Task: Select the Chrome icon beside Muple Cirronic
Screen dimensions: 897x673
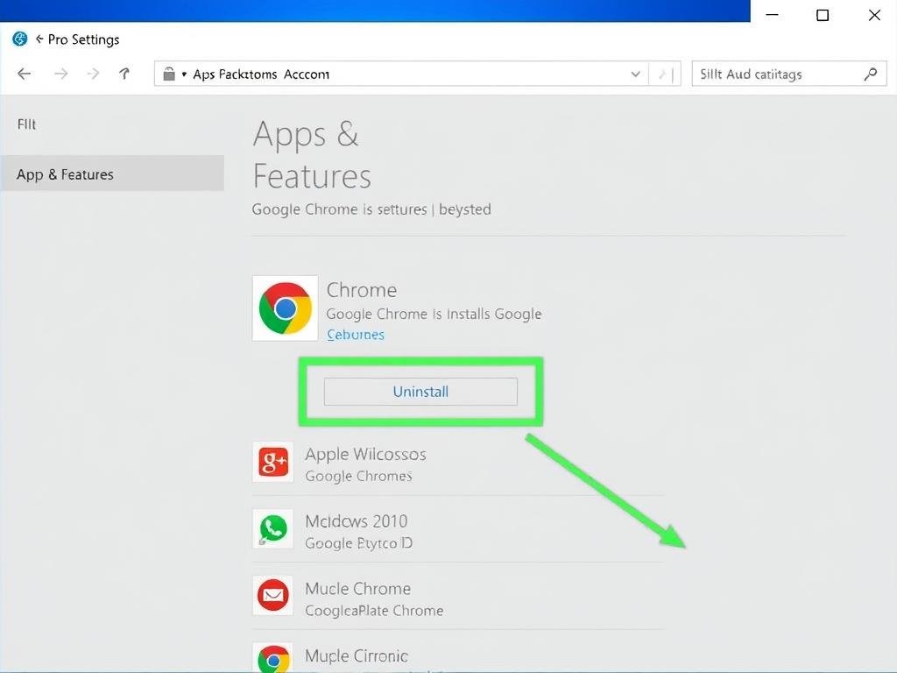Action: pos(273,658)
